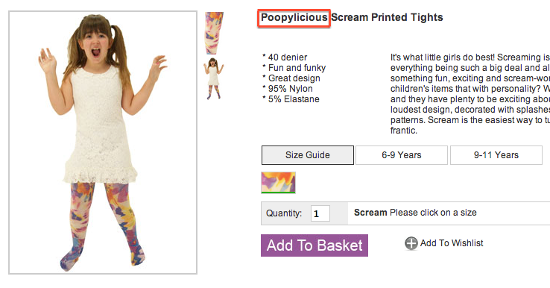Click the Fun and funky bullet point
The image size is (550, 288).
(x=294, y=68)
